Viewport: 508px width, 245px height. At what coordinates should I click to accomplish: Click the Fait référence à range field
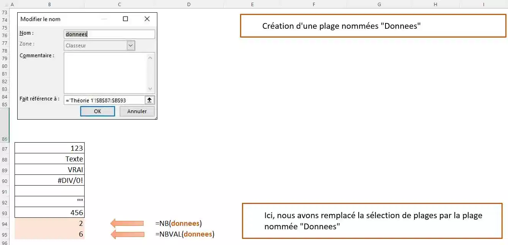point(104,100)
